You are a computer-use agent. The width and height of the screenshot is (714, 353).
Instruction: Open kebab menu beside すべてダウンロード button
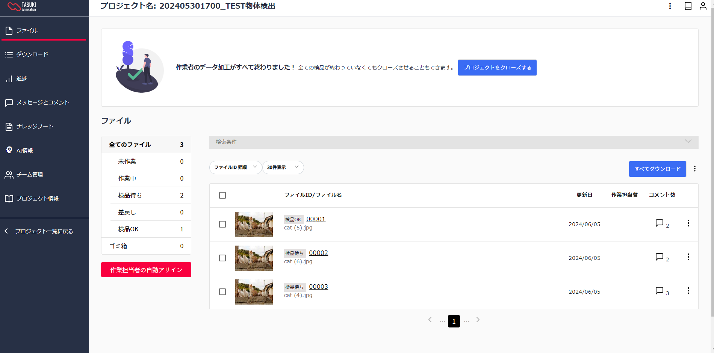click(695, 169)
